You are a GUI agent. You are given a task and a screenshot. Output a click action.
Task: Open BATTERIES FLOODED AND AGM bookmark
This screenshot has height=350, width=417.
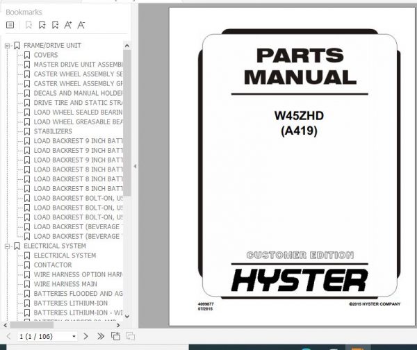[78, 294]
